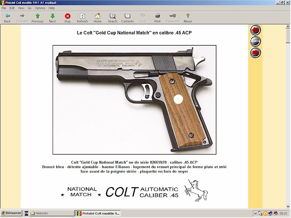Click the round Home button in sidebar
291x218 pixels.
256,41
